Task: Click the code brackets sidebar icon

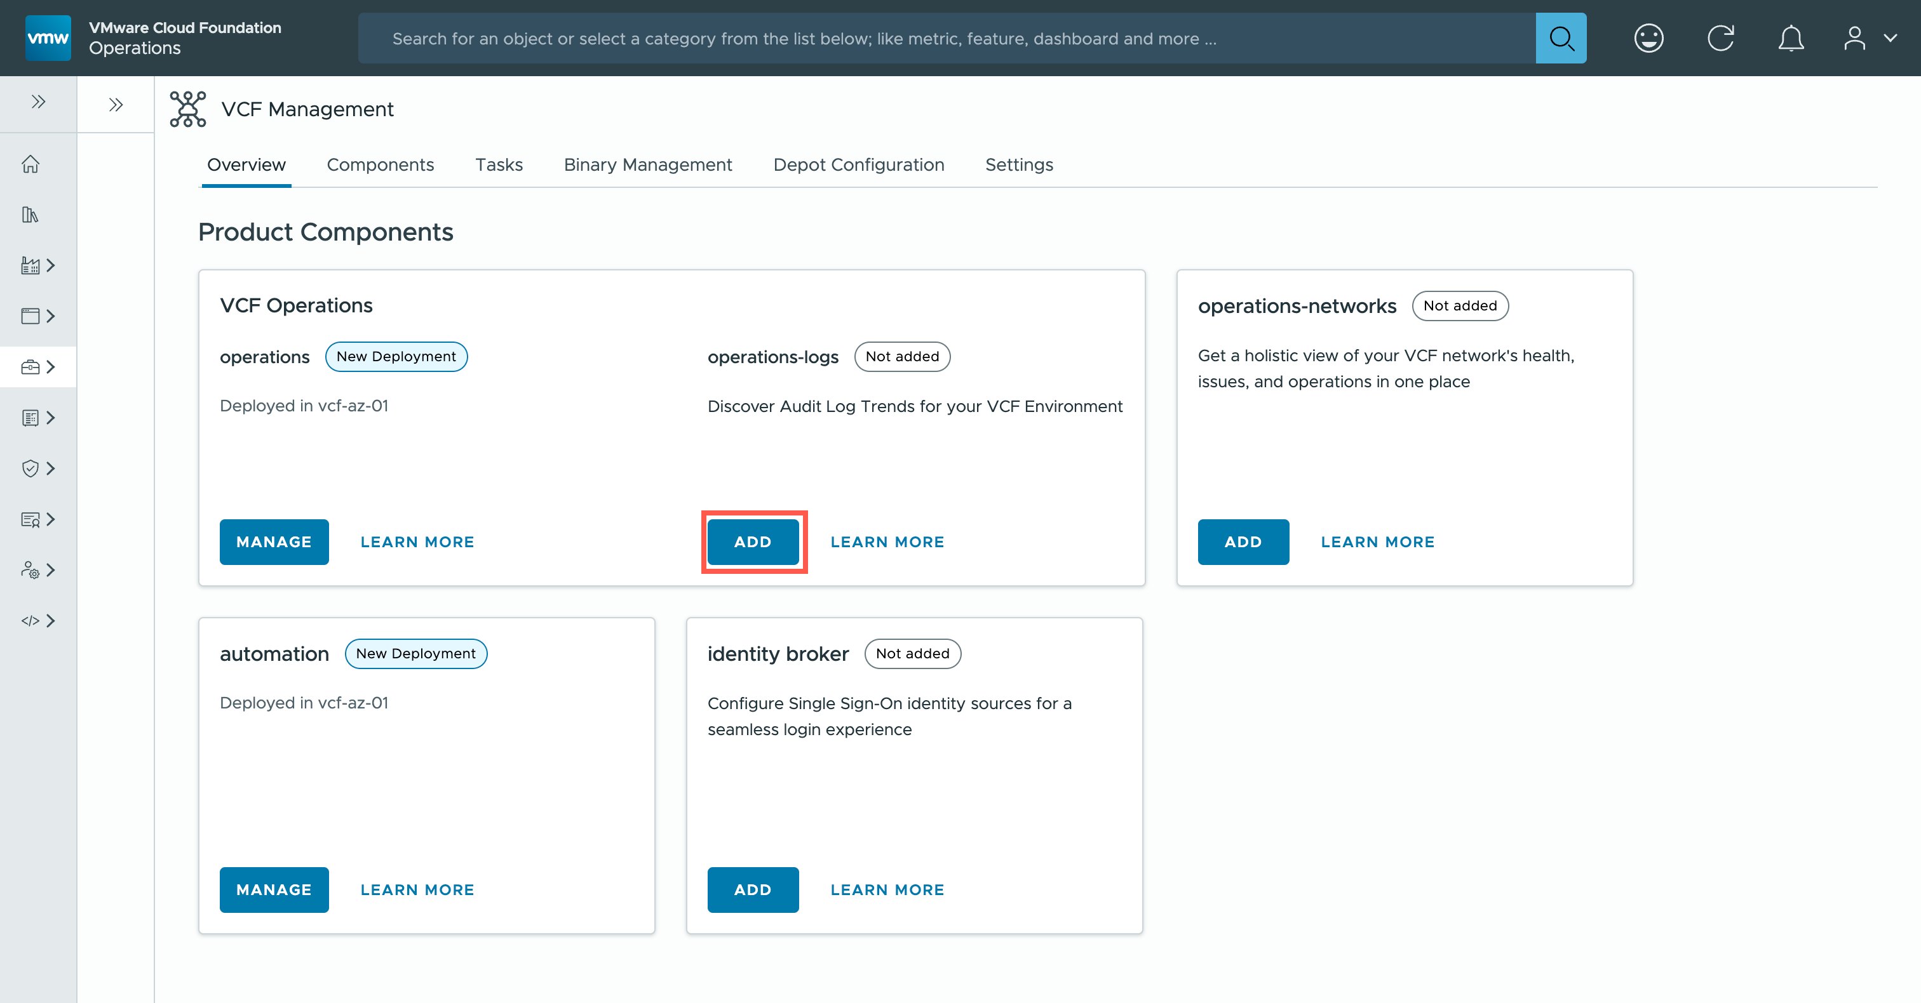Action: pyautogui.click(x=30, y=621)
